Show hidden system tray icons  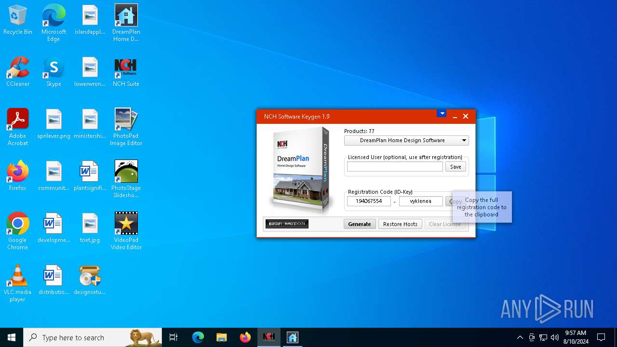520,337
